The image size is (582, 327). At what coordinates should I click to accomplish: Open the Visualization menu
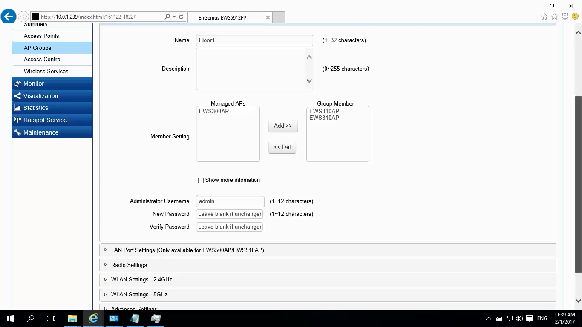[x=52, y=96]
